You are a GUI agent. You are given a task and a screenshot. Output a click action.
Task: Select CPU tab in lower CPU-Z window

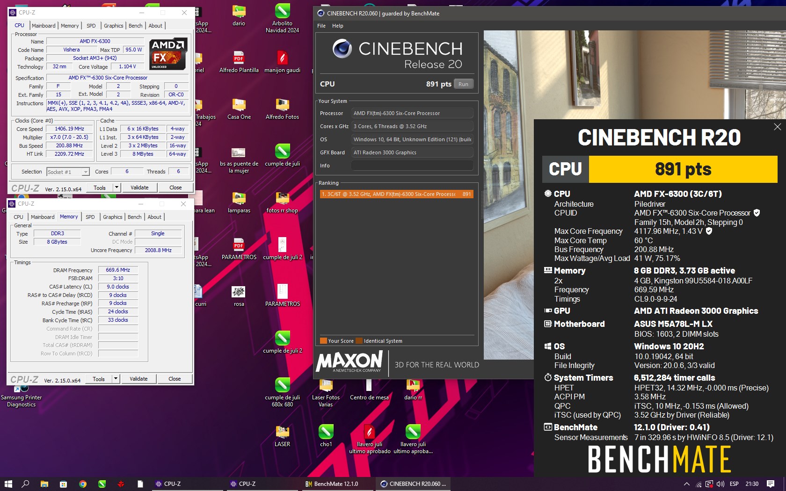19,217
